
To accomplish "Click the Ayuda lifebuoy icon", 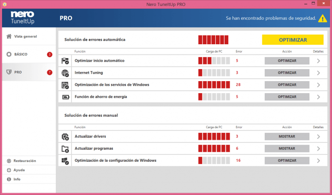I will coord(9,170).
